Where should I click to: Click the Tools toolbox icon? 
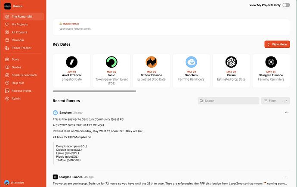point(7,59)
